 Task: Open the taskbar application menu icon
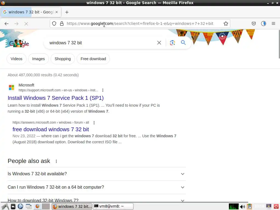click(x=5, y=206)
